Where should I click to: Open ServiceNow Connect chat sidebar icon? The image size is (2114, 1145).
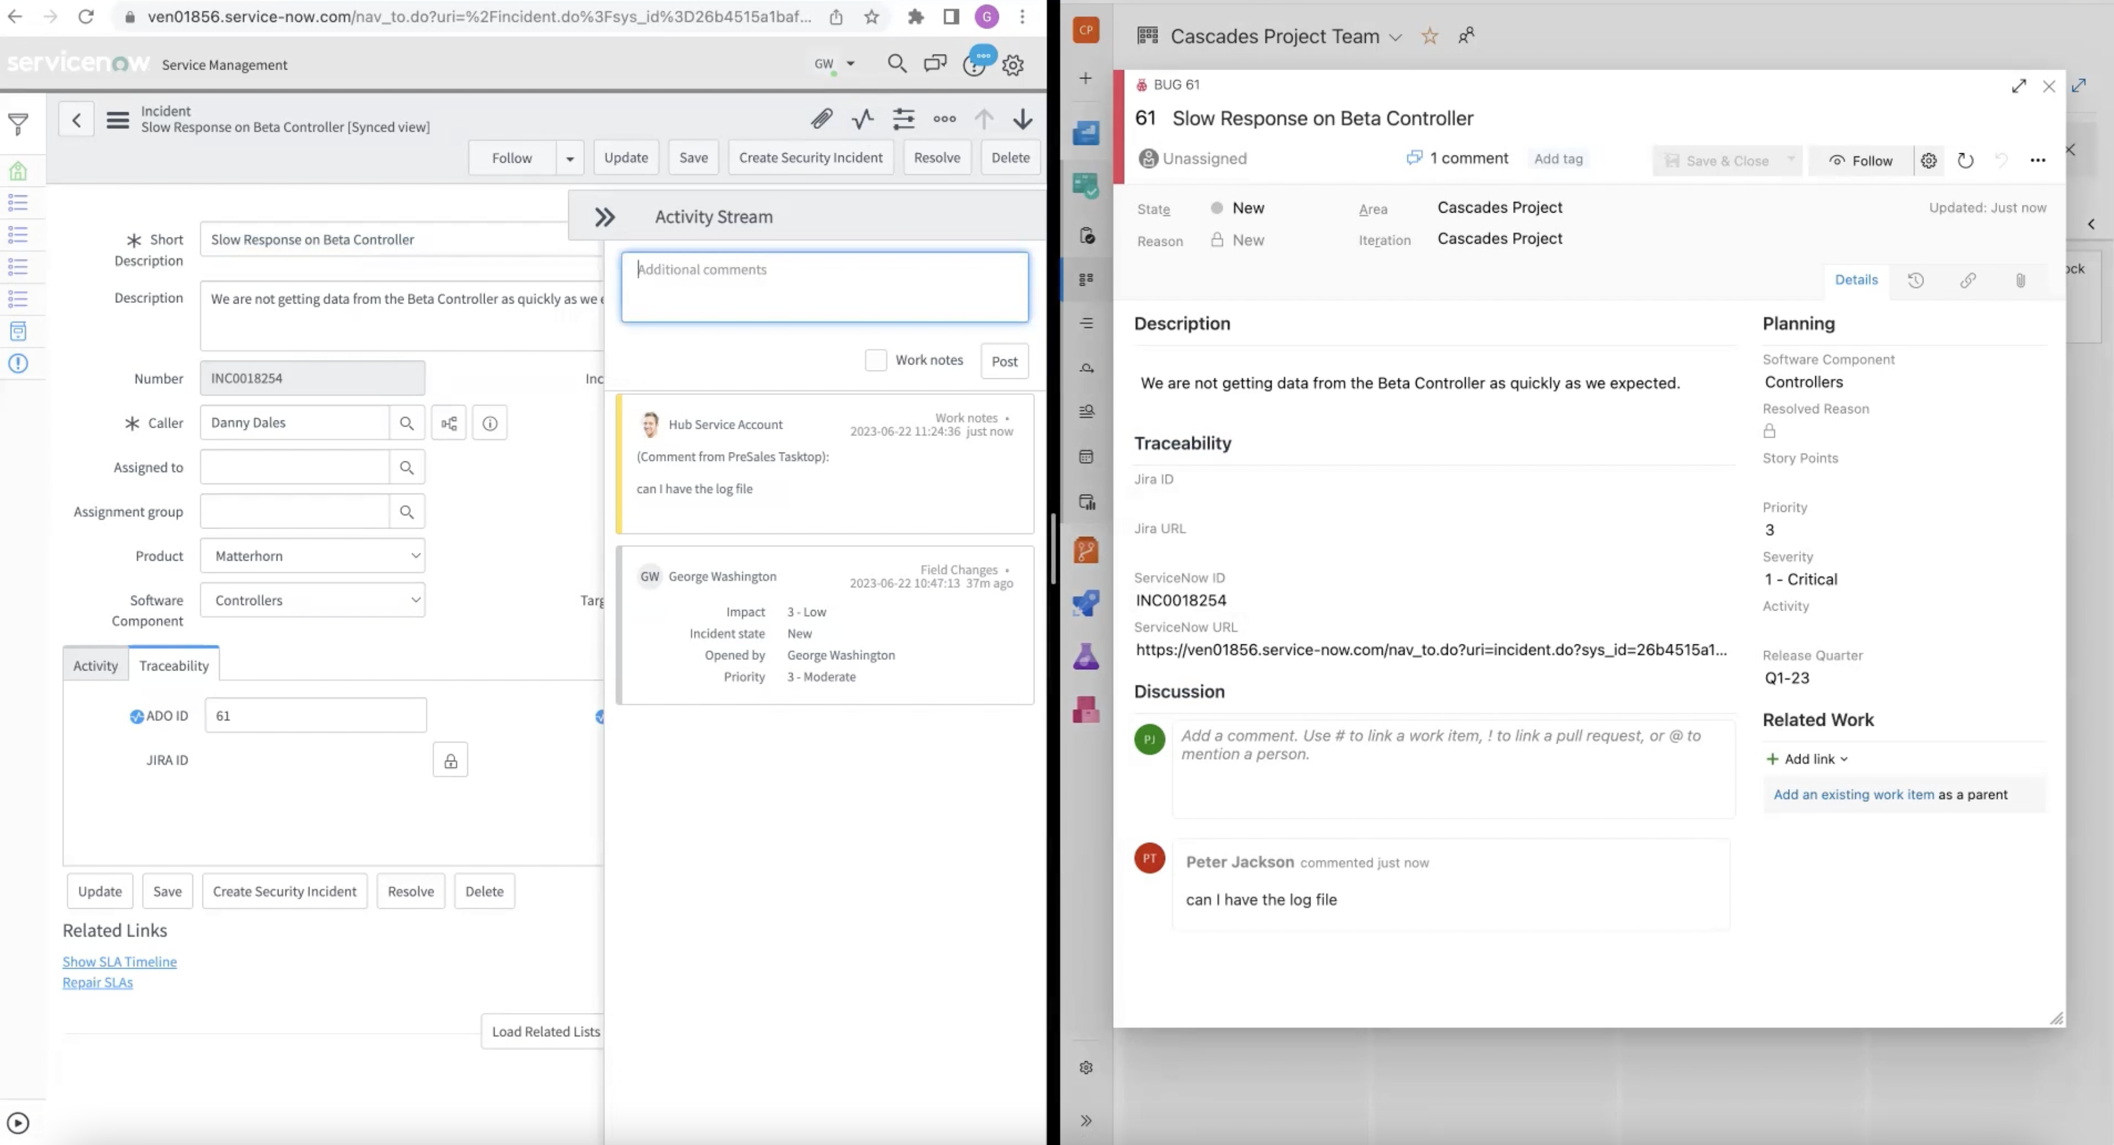click(x=935, y=64)
